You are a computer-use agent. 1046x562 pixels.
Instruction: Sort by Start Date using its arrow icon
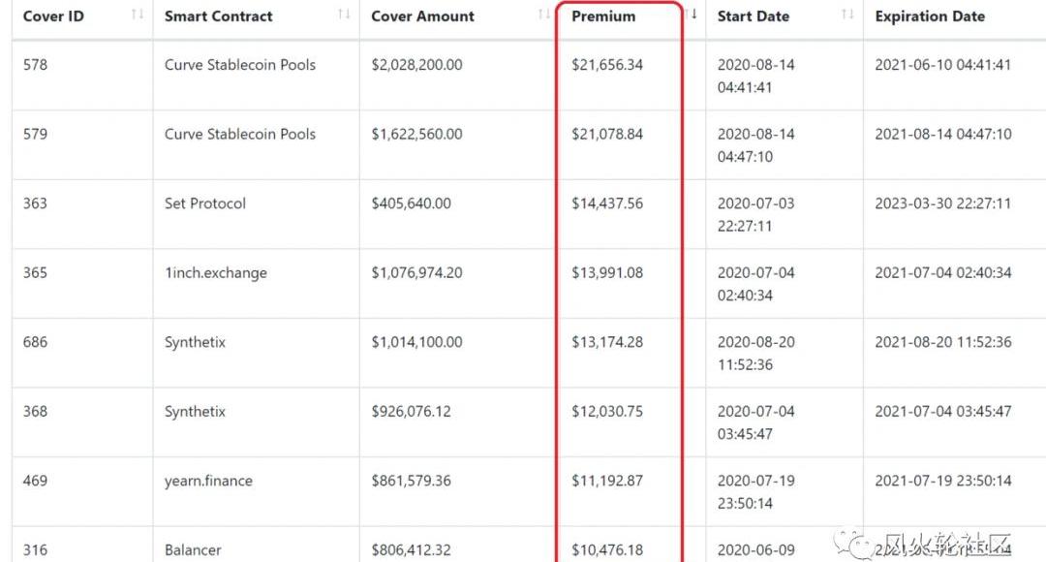(x=847, y=15)
